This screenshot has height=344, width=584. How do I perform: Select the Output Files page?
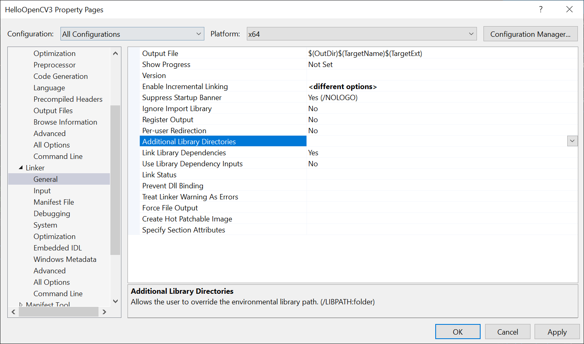(53, 111)
